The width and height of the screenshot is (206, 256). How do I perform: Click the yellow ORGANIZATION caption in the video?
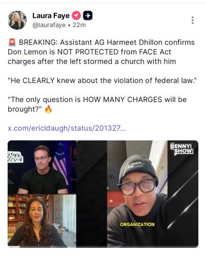tap(137, 224)
